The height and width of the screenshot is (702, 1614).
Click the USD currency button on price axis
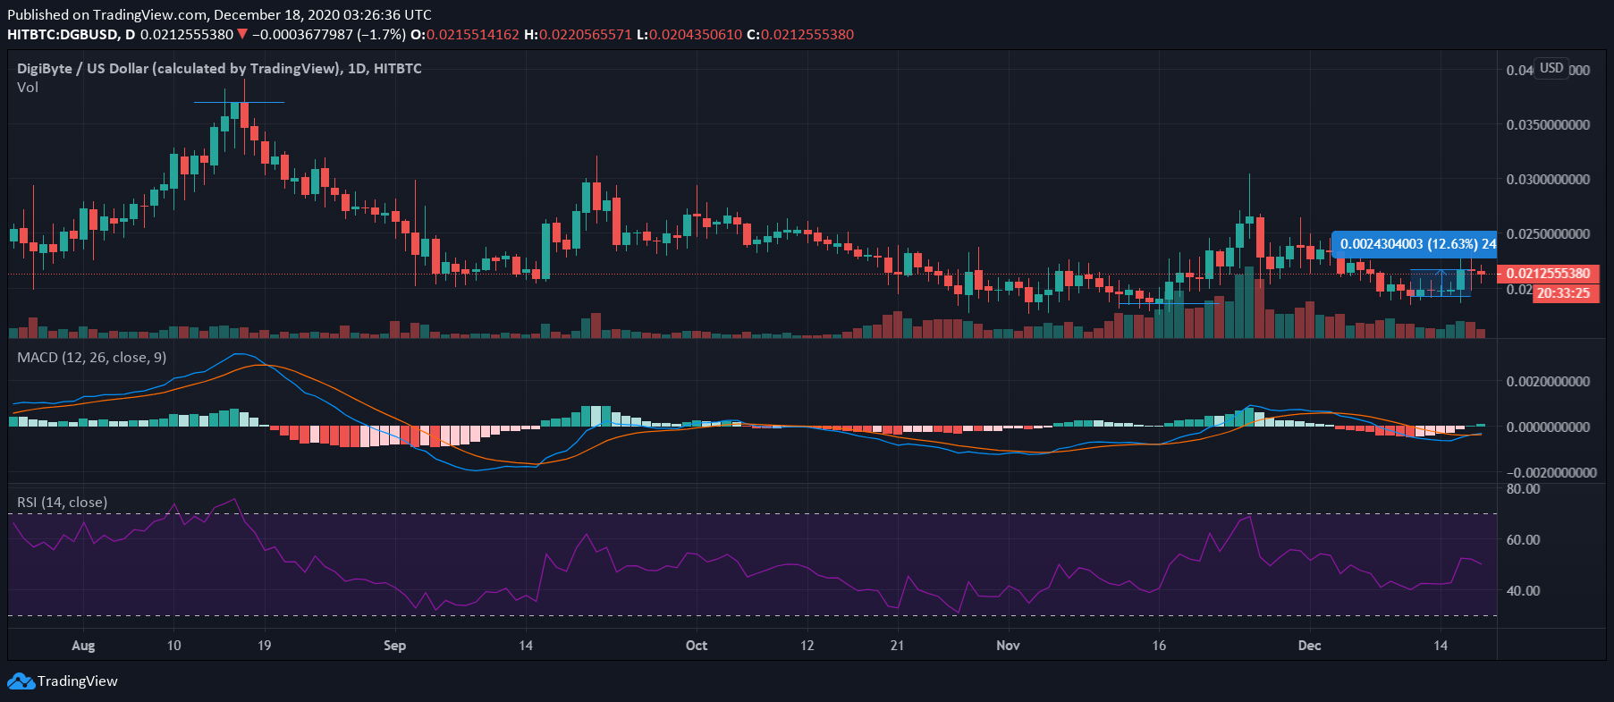1551,68
